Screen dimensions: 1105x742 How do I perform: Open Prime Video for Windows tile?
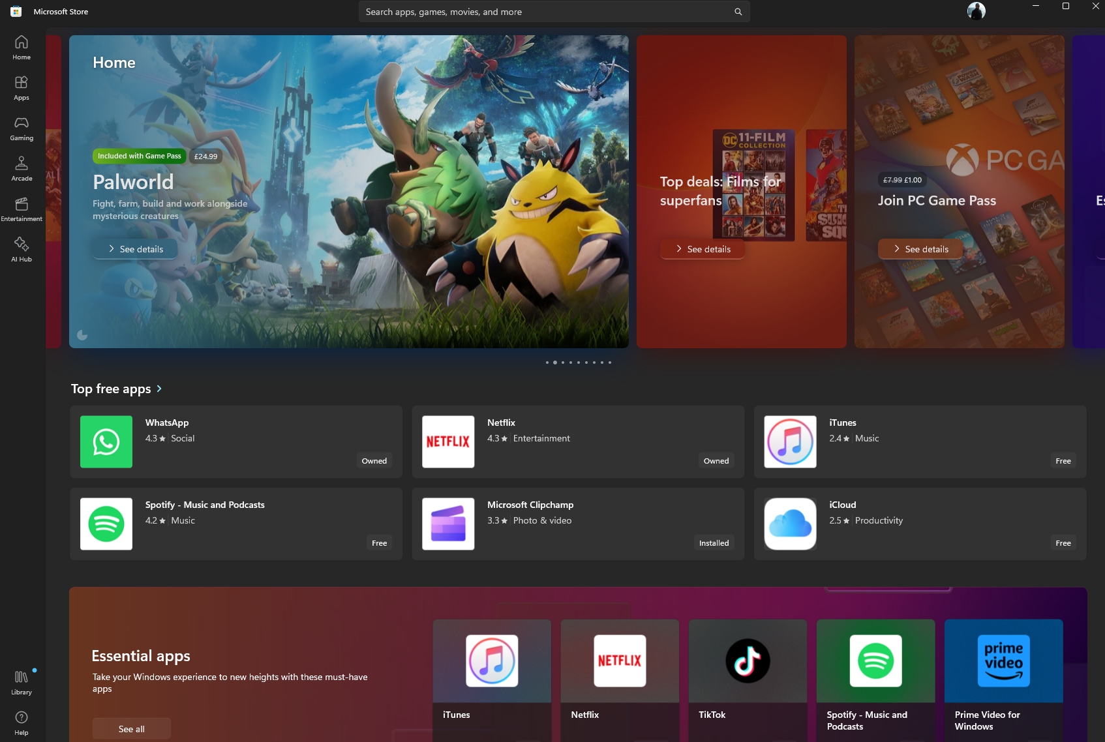pos(1003,680)
